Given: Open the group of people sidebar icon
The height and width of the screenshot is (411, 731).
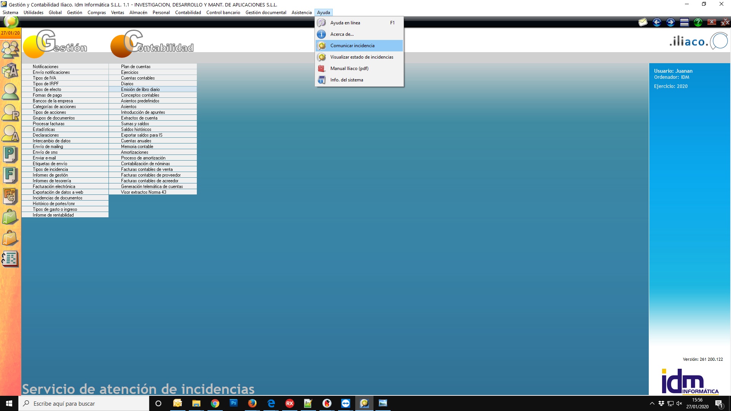Looking at the screenshot, I should click(10, 49).
